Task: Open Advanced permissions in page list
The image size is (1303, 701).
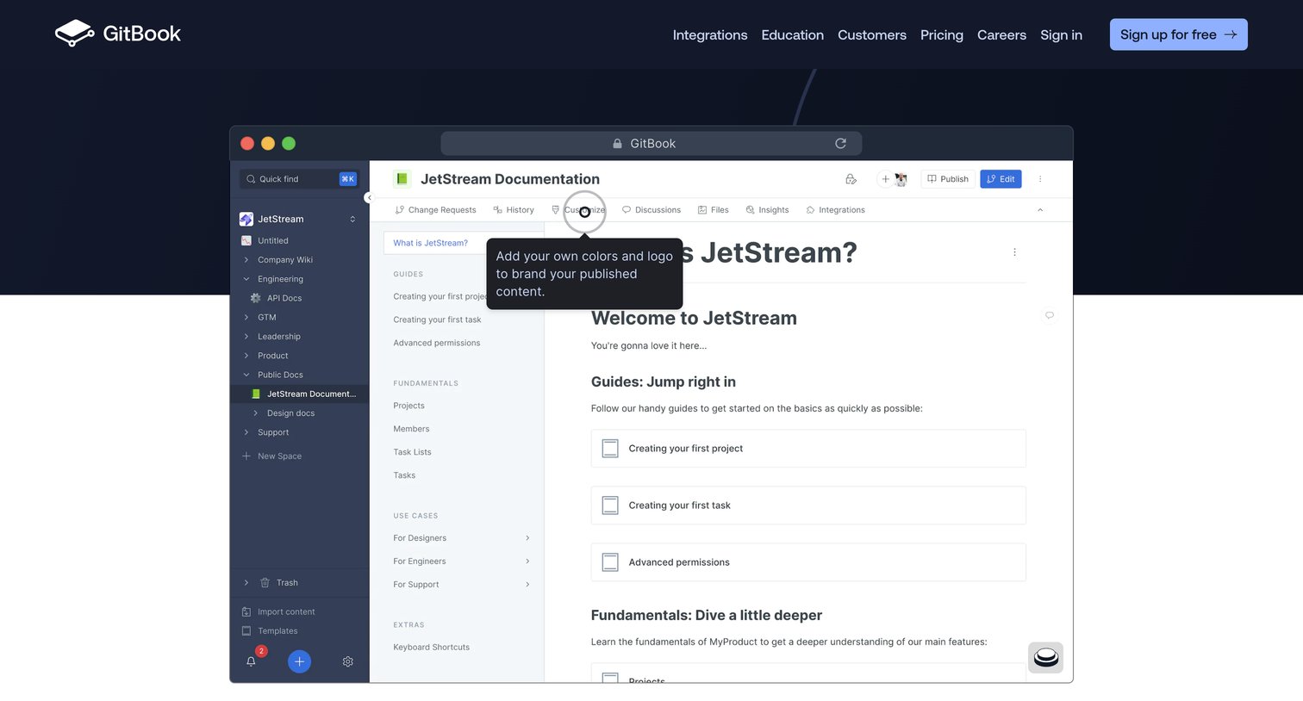Action: [437, 343]
